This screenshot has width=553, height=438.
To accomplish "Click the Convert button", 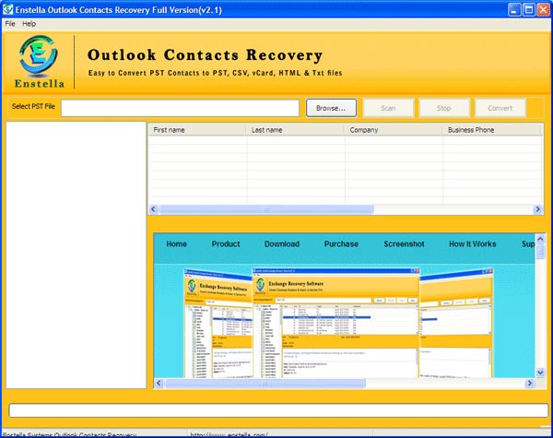I will pos(500,108).
